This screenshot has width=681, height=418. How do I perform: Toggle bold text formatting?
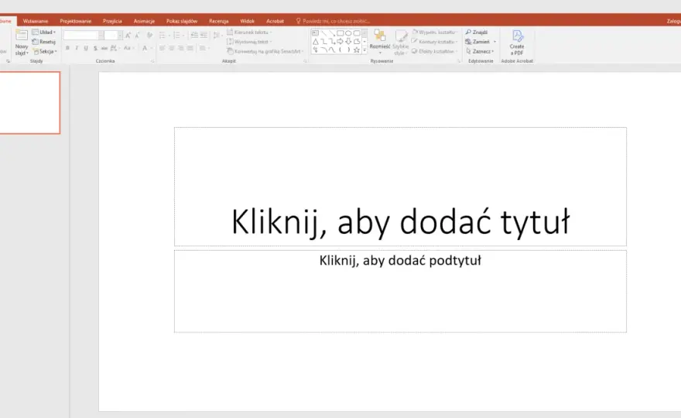[x=67, y=48]
